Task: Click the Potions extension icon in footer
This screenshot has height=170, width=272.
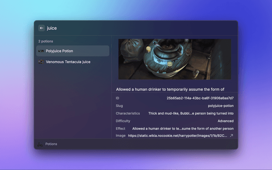Action: click(40, 144)
